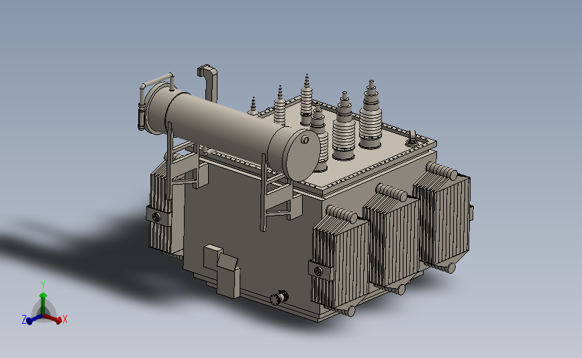Select the top header pipe of rightmost radiator
Image resolution: width=582 pixels, height=358 pixels.
click(442, 171)
